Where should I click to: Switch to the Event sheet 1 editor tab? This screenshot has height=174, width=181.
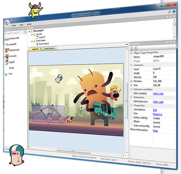[50, 48]
